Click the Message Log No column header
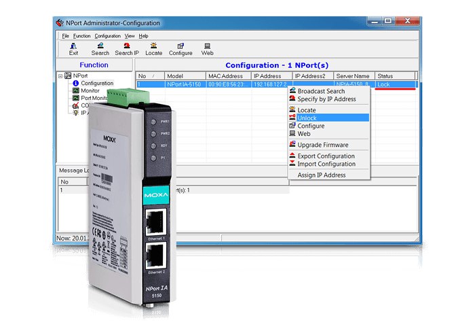The image size is (475, 331). pos(73,181)
